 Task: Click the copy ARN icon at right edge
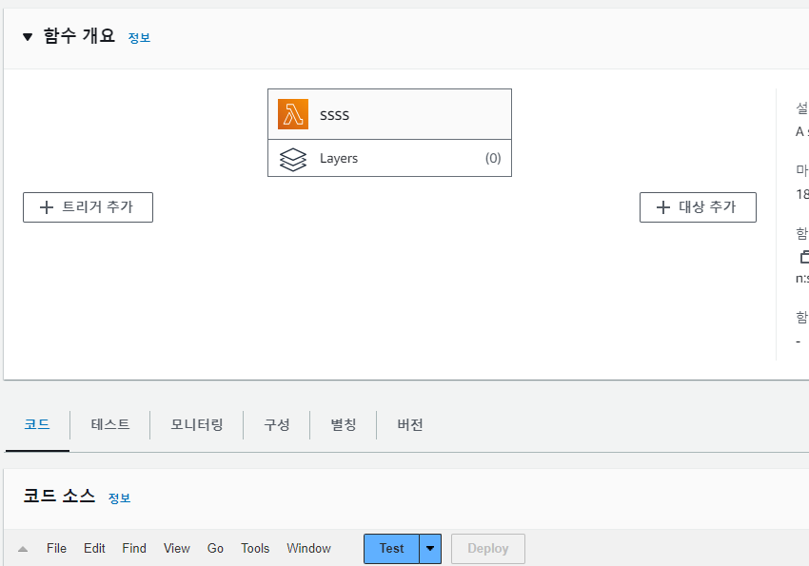tap(805, 256)
